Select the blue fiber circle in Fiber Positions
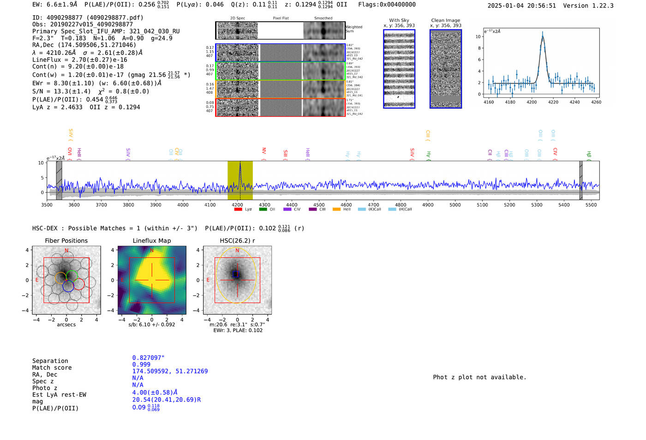Screen dimensions: 646x440 tap(68, 286)
